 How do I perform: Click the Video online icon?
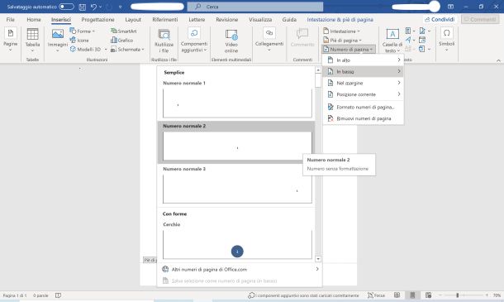tap(231, 35)
